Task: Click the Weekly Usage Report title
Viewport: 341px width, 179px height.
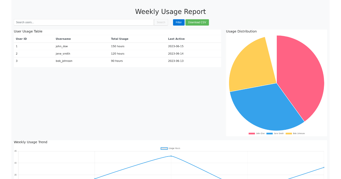Action: click(x=170, y=12)
